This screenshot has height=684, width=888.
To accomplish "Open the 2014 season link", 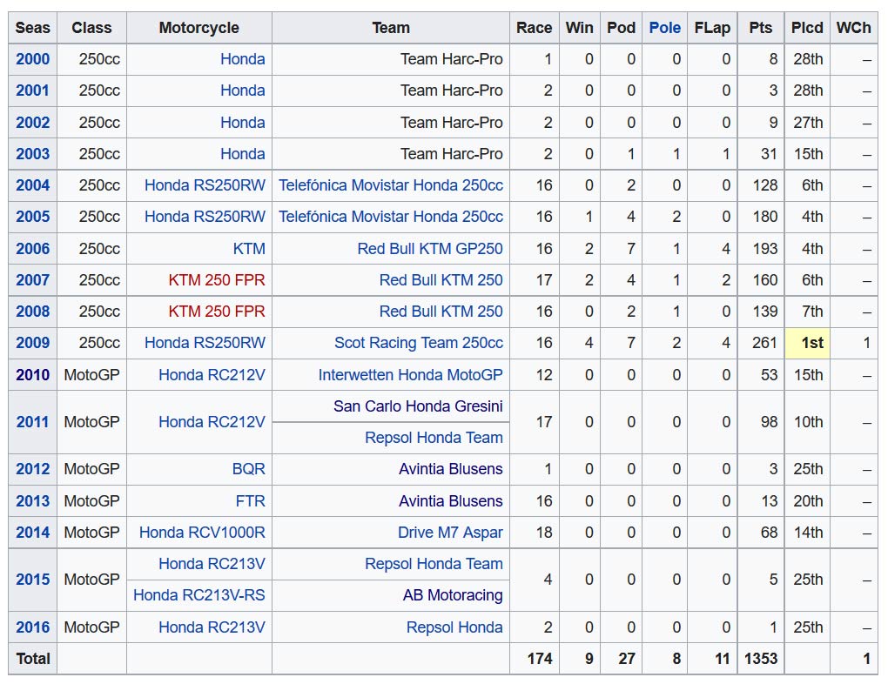I will (x=33, y=533).
